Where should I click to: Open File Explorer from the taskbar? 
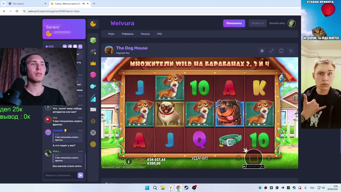pyautogui.click(x=163, y=188)
